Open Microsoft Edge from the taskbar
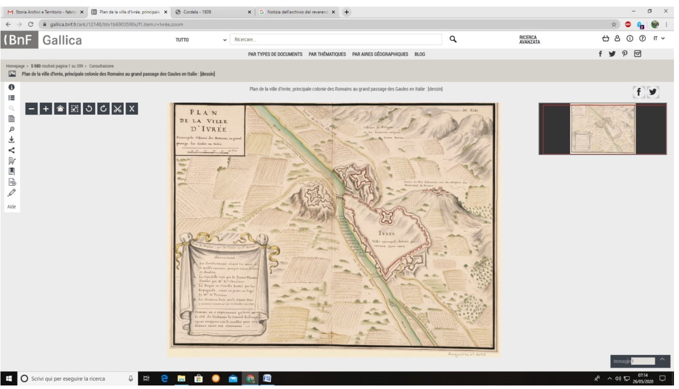This screenshot has width=679, height=389. click(x=164, y=379)
